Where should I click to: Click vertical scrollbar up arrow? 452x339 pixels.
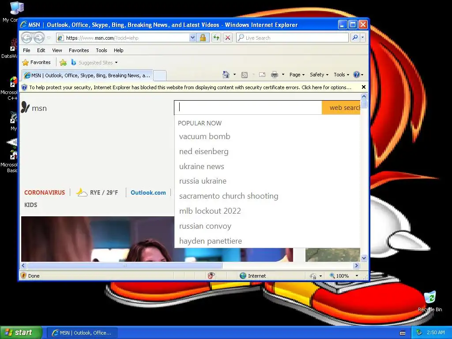364,97
